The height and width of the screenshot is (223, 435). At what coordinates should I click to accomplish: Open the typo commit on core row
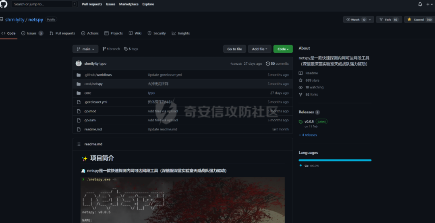click(x=151, y=93)
